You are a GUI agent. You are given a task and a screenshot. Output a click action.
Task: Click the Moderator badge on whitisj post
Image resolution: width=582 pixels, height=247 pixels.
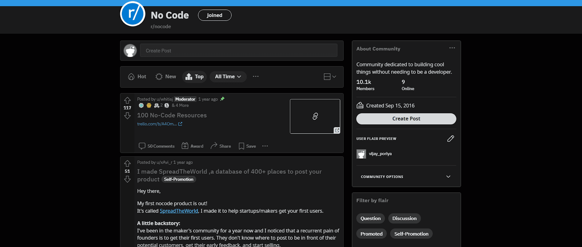[x=185, y=99]
